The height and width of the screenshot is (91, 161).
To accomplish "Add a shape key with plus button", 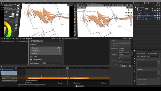I will (x=159, y=72).
